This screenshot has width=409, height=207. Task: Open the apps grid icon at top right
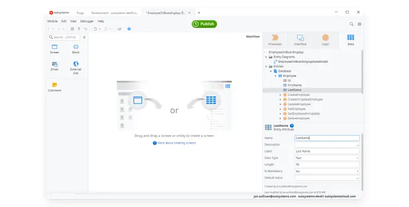(359, 24)
